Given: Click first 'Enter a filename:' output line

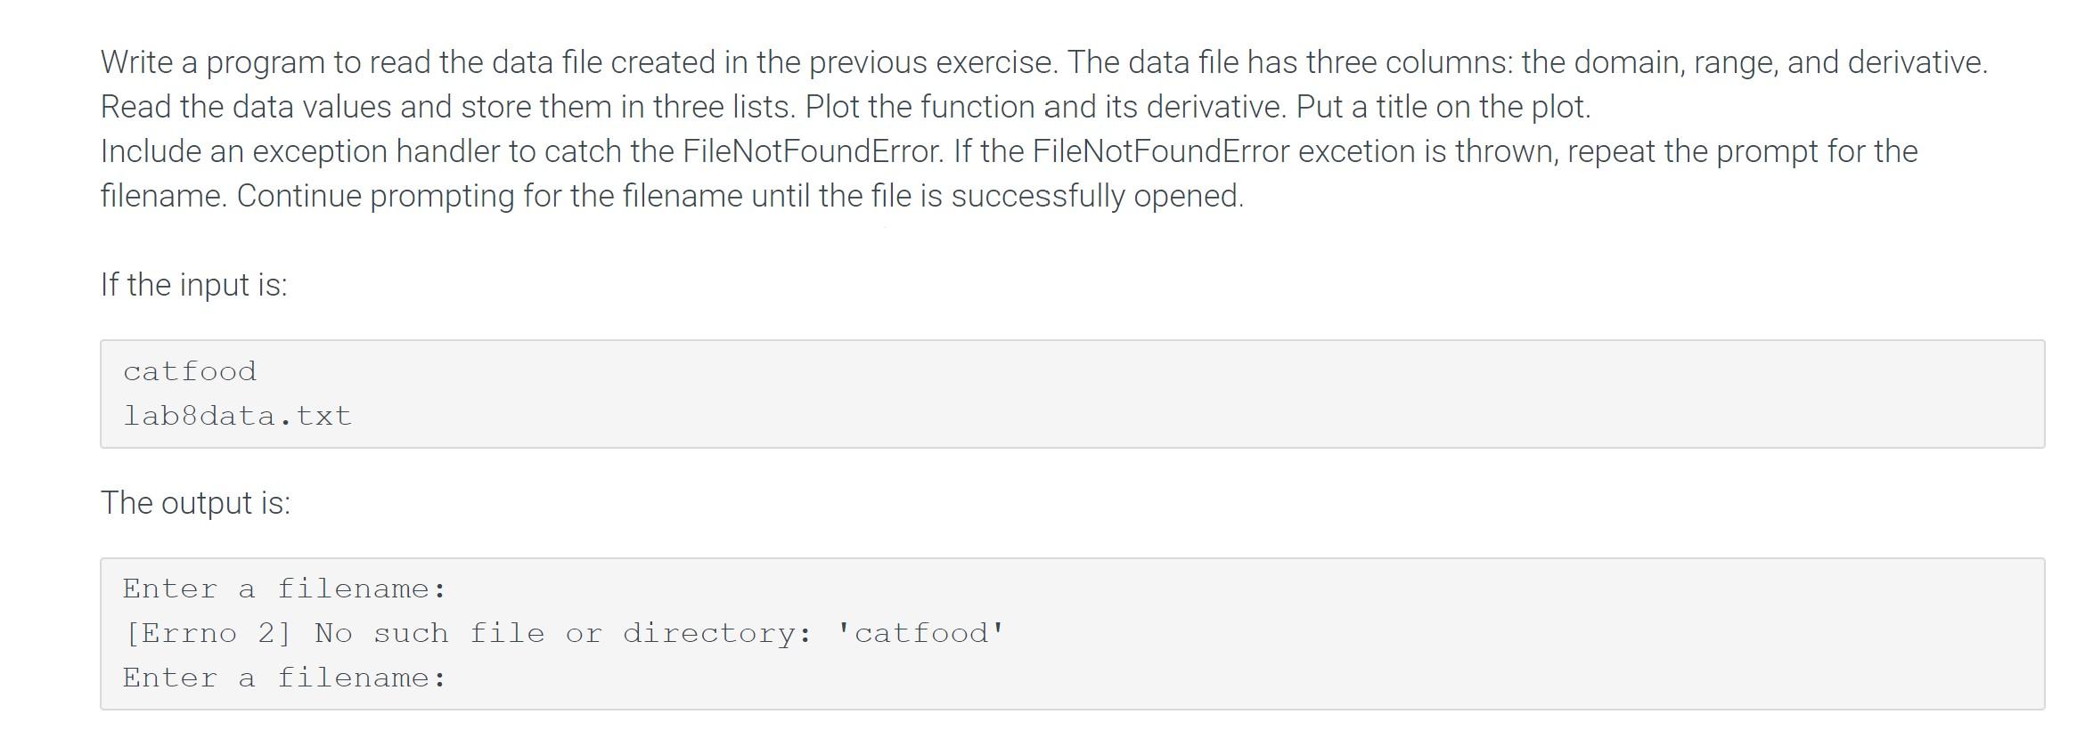Looking at the screenshot, I should [x=285, y=589].
